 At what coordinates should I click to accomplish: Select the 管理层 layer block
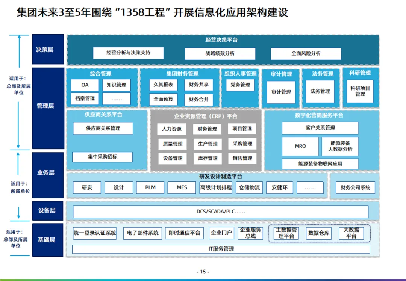point(48,108)
